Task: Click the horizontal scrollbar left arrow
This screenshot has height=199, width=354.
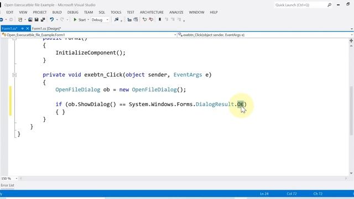Action: pos(21,179)
